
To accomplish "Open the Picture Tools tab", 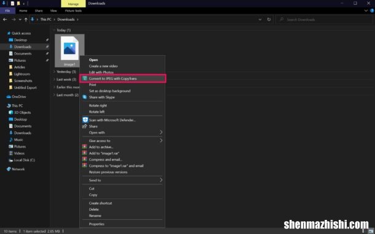I will (73, 11).
